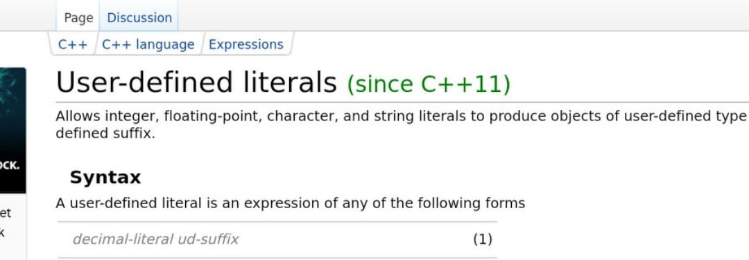Click the 'ud-suffix' syntax term
The image size is (749, 260).
tap(208, 239)
